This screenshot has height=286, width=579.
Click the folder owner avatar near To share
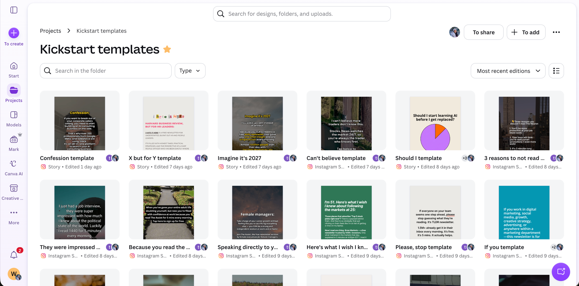pos(455,32)
